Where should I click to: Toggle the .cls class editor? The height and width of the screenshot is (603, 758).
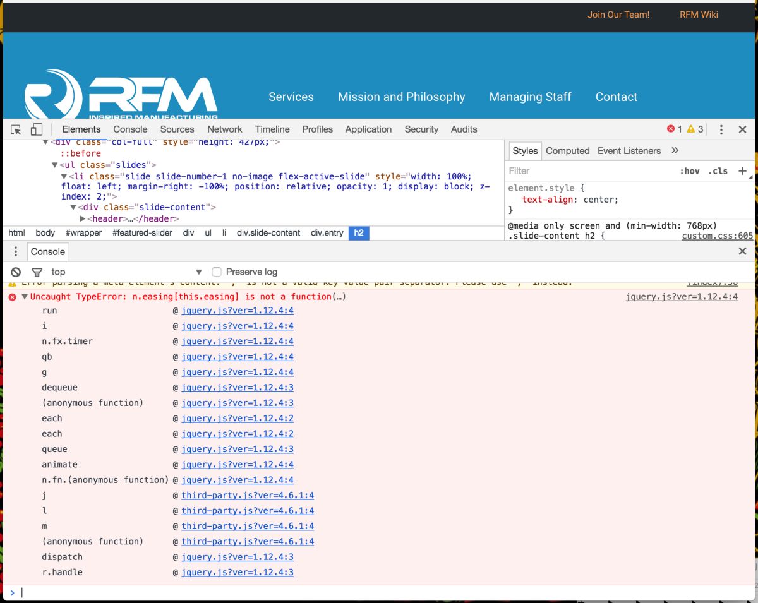click(x=718, y=171)
